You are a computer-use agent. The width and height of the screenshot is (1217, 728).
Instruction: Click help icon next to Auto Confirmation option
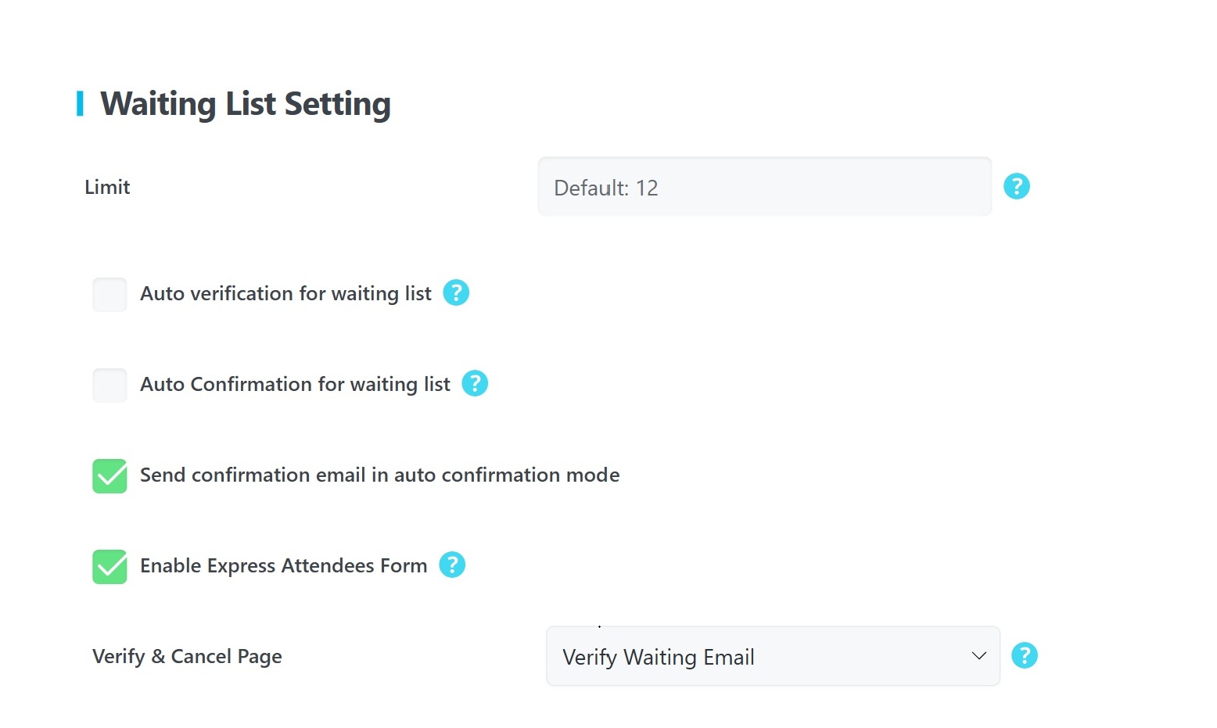(x=475, y=383)
